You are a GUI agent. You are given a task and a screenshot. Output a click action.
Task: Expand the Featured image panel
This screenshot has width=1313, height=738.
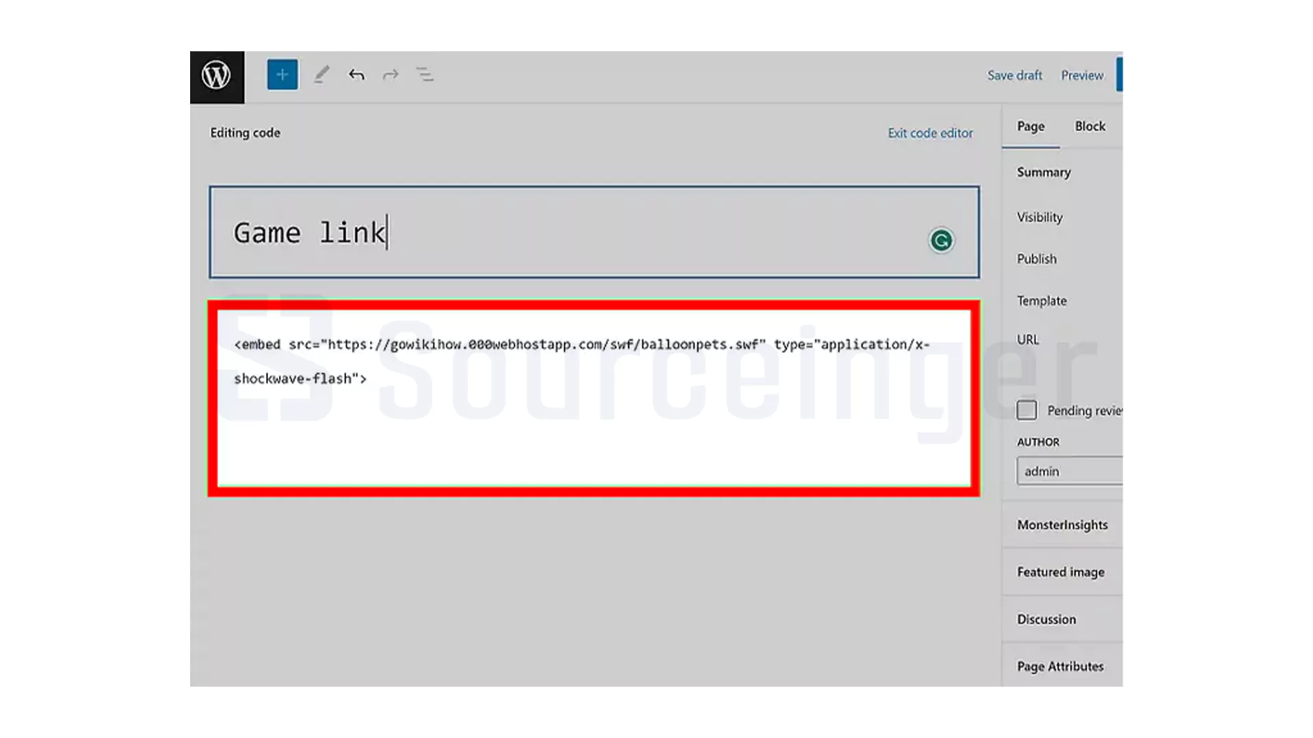point(1062,572)
